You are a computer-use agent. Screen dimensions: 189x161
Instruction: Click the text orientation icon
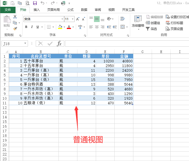(x=109, y=19)
